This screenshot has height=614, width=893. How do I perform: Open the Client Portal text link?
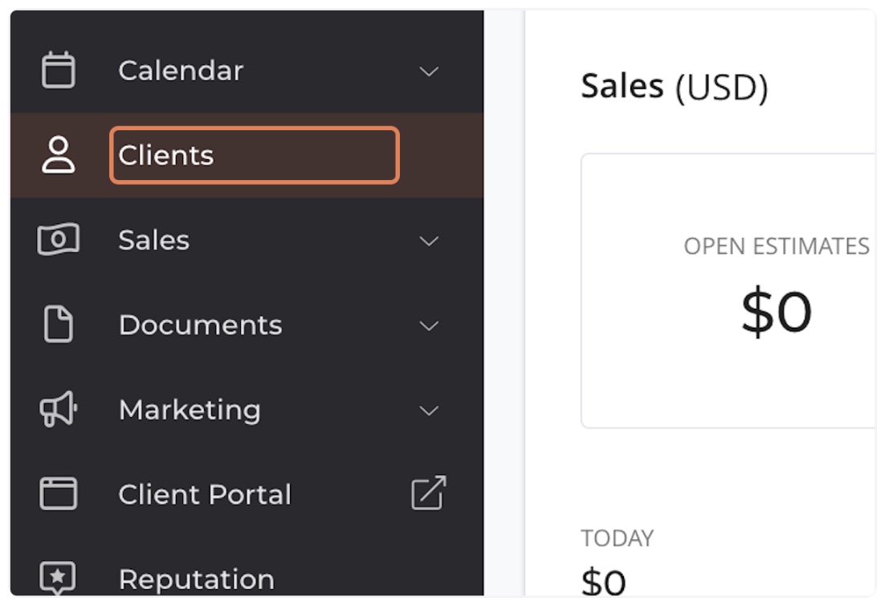click(x=205, y=494)
